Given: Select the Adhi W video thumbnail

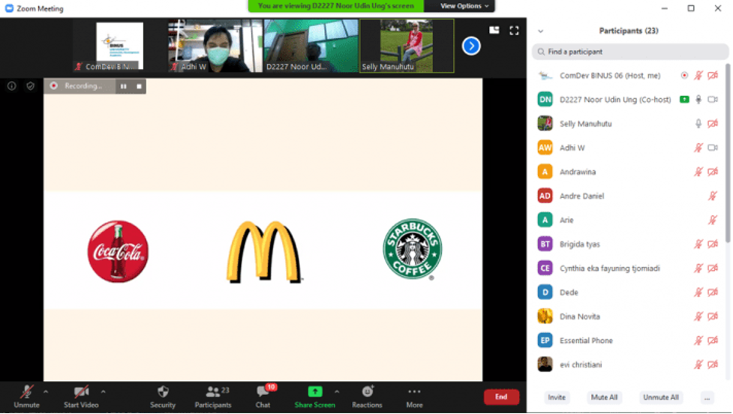Looking at the screenshot, I should tap(215, 46).
